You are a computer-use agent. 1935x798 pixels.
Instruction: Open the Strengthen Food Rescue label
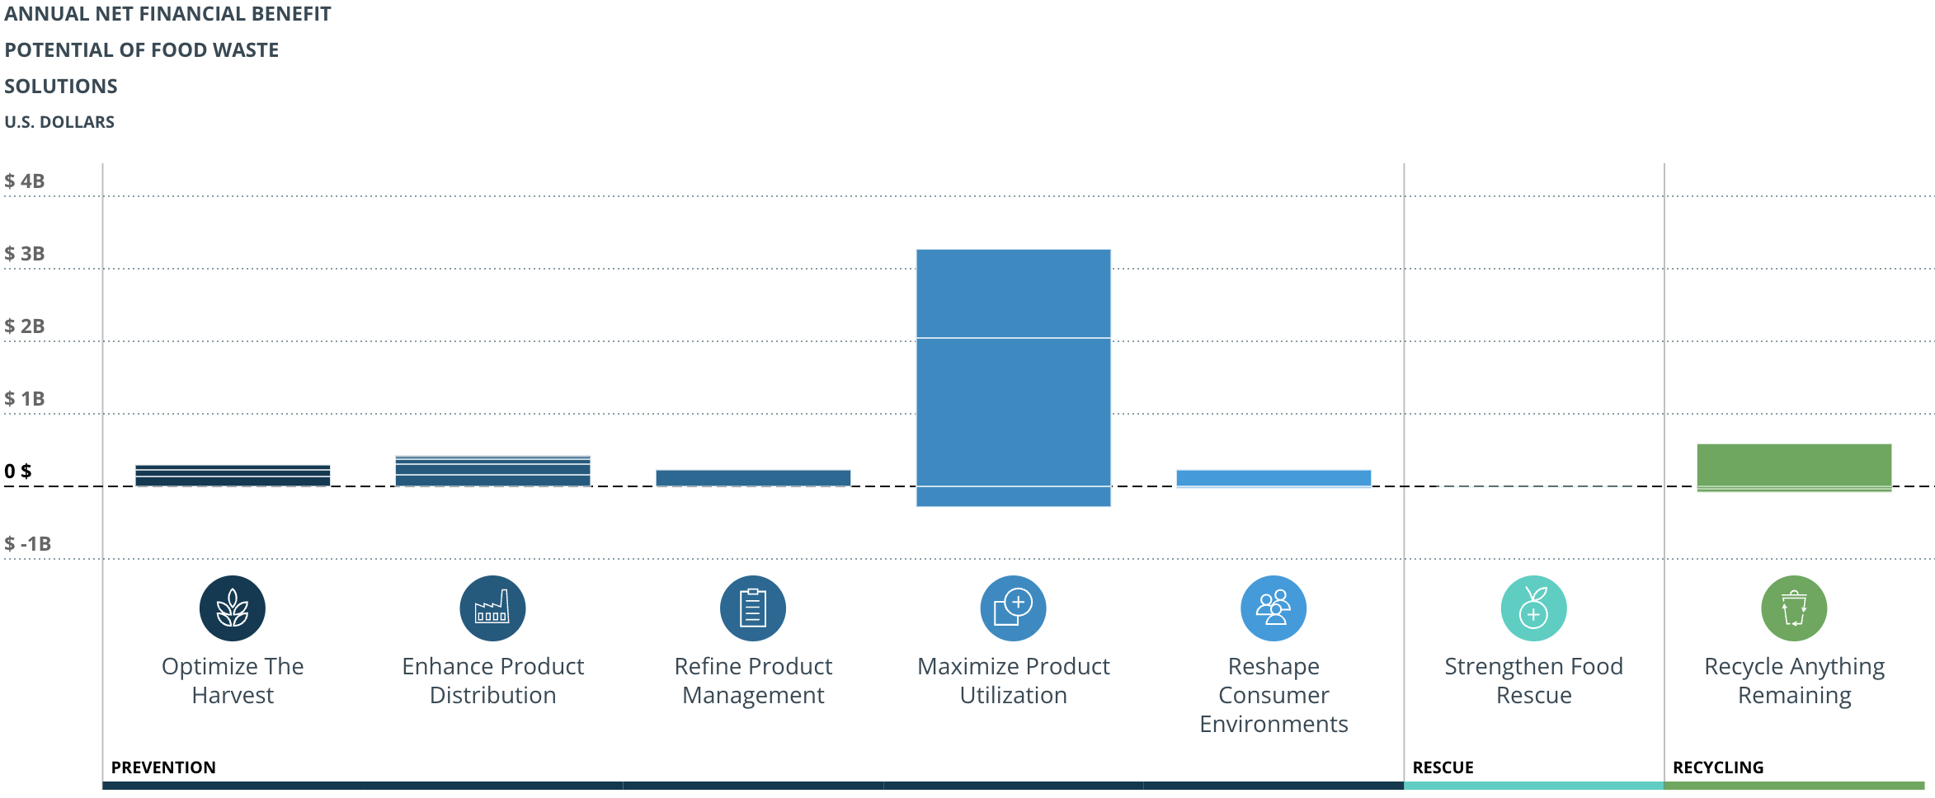pyautogui.click(x=1533, y=680)
